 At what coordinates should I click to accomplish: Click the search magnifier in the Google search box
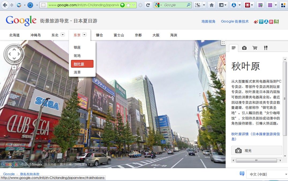click(x=188, y=5)
